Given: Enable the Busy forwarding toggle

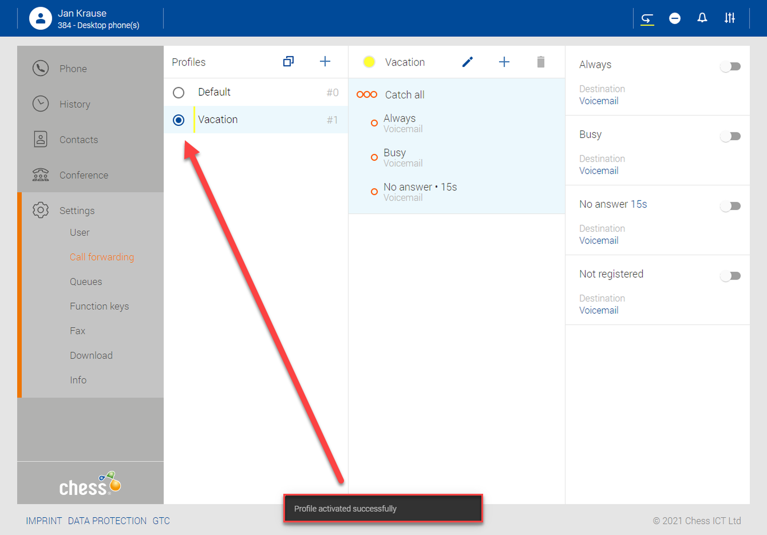Looking at the screenshot, I should pos(731,136).
